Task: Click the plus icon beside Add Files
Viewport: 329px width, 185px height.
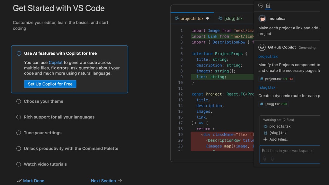Action: 265,139
